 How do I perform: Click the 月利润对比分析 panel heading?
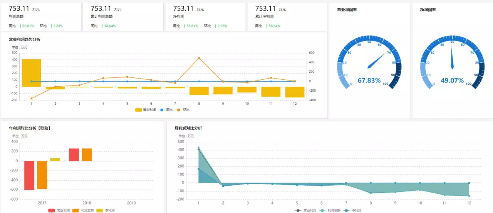pyautogui.click(x=188, y=128)
